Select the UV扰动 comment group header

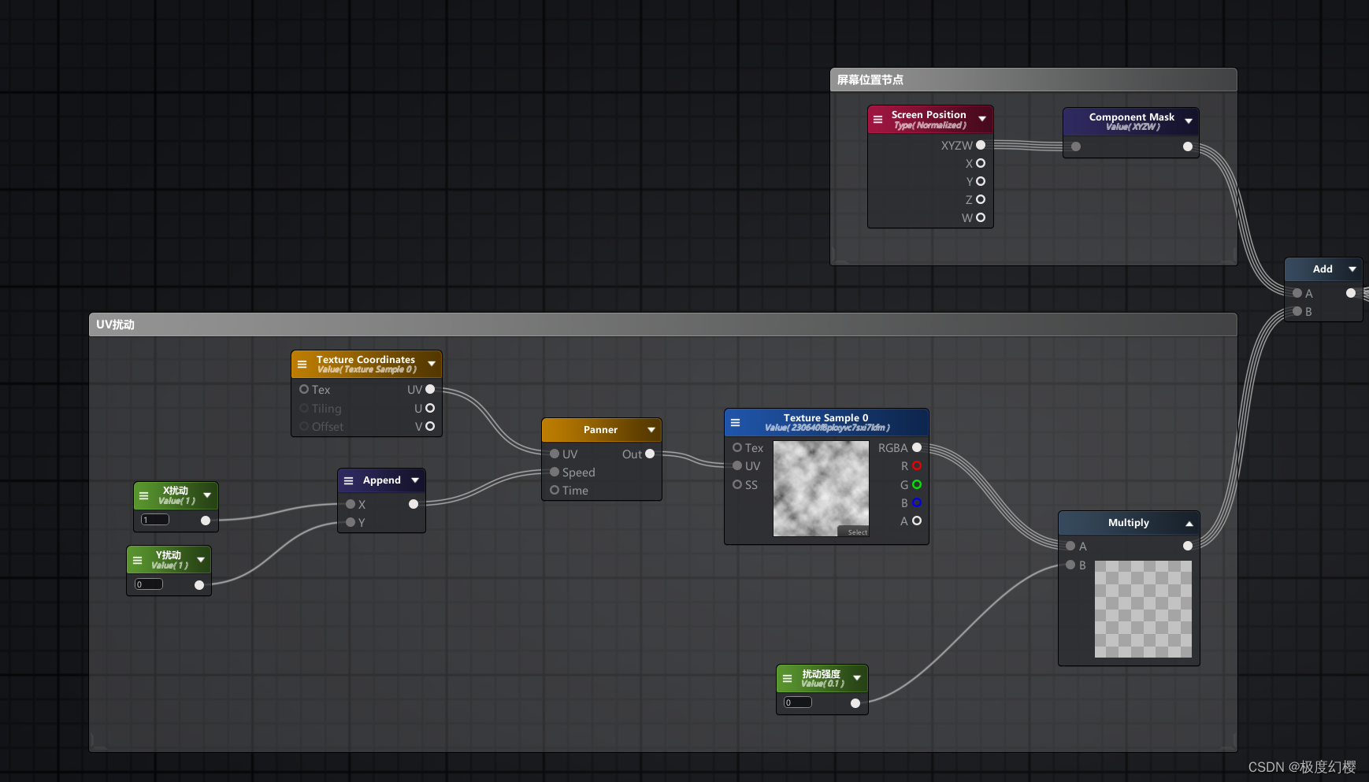(x=662, y=324)
